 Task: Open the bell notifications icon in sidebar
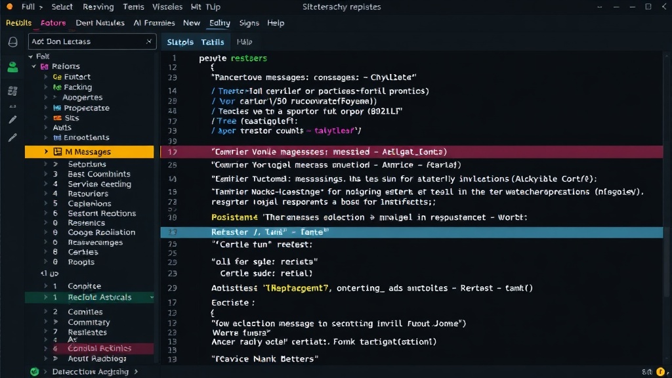(13, 41)
